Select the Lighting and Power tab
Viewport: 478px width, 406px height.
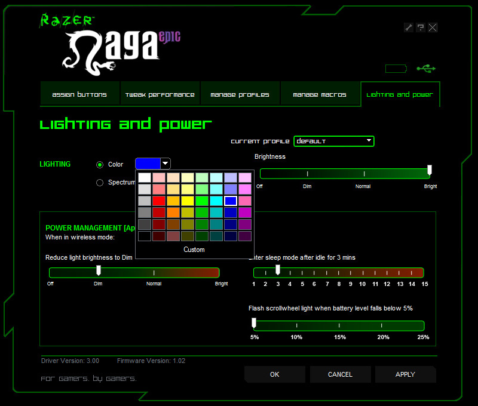point(400,94)
